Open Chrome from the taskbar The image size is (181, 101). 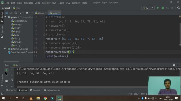pos(45,98)
